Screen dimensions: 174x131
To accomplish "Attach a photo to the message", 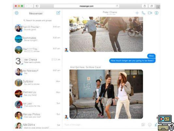I will click(x=143, y=124).
